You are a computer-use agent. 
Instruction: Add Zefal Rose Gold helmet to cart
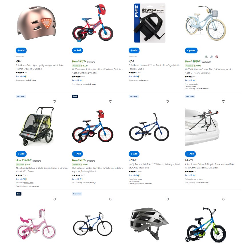(21, 50)
